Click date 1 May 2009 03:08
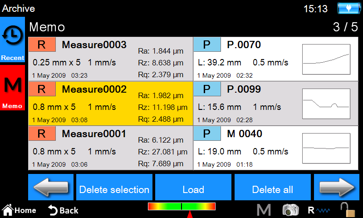363x218 pixels. (60, 120)
